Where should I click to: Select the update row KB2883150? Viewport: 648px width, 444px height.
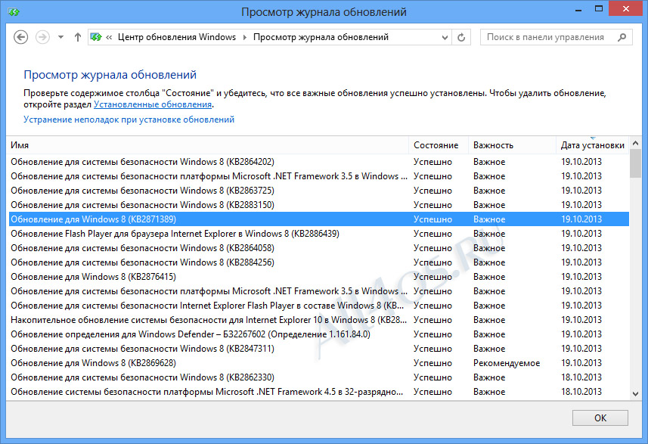pyautogui.click(x=318, y=205)
